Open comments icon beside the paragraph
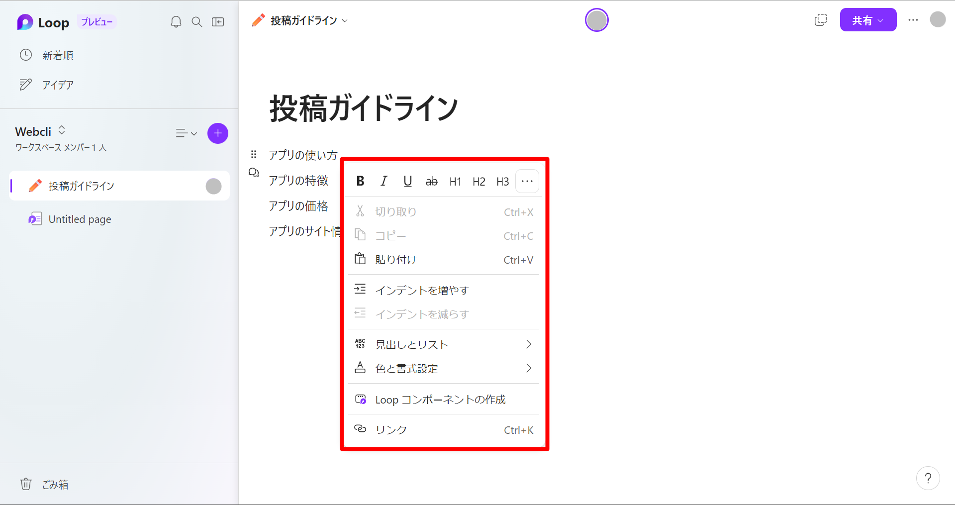Viewport: 955px width, 505px height. point(254,173)
